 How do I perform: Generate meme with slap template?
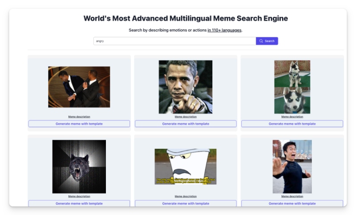tap(79, 123)
